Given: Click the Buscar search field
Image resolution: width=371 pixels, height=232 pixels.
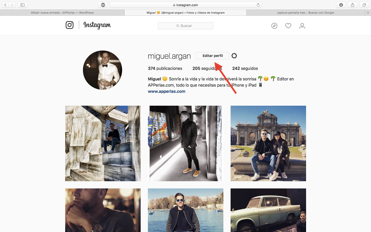Looking at the screenshot, I should pos(185,26).
